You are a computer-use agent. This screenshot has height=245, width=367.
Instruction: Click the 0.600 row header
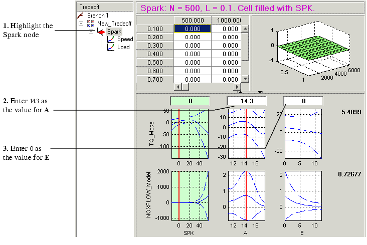pos(155,71)
